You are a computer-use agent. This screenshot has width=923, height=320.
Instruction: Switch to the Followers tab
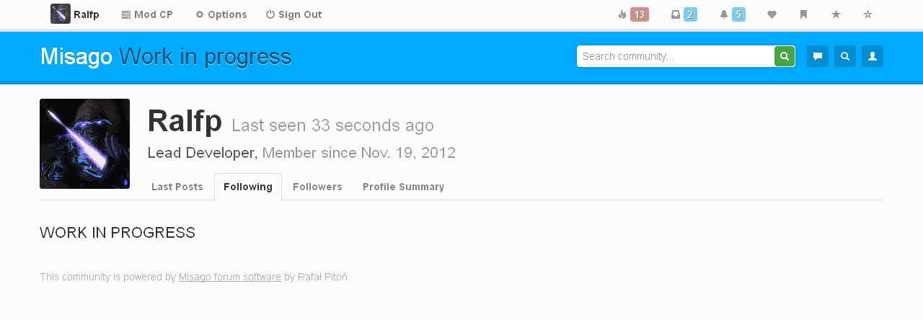317,187
